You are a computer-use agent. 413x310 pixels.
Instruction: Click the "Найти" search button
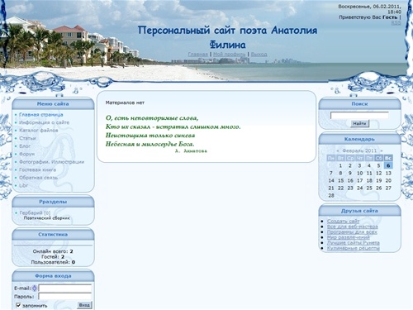pyautogui.click(x=359, y=124)
